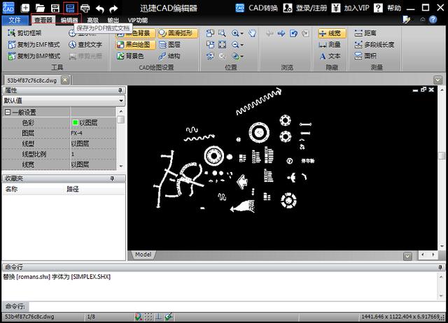Screen dimensions: 448x323
Task: Open the zoom-in dropdown arrow
Action: tap(242, 34)
